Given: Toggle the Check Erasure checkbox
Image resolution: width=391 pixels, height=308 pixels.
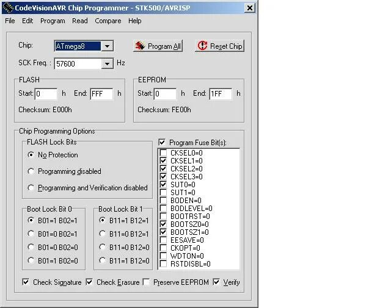Looking at the screenshot, I should 89,282.
